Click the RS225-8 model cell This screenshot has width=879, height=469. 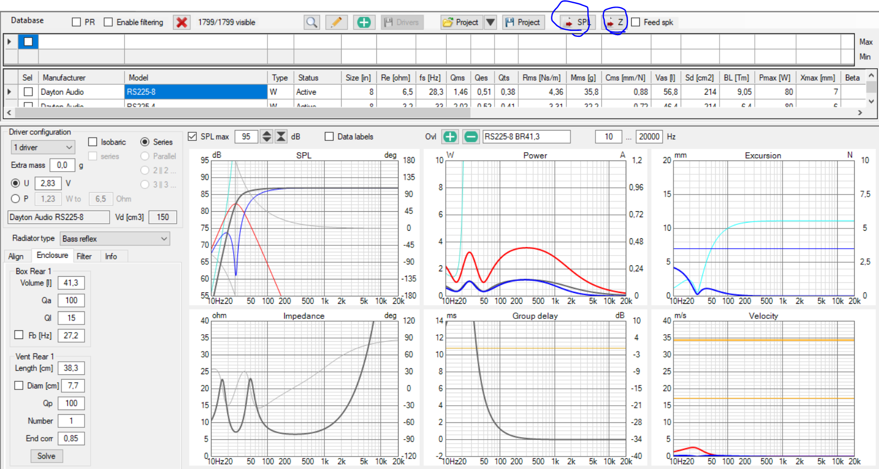196,92
